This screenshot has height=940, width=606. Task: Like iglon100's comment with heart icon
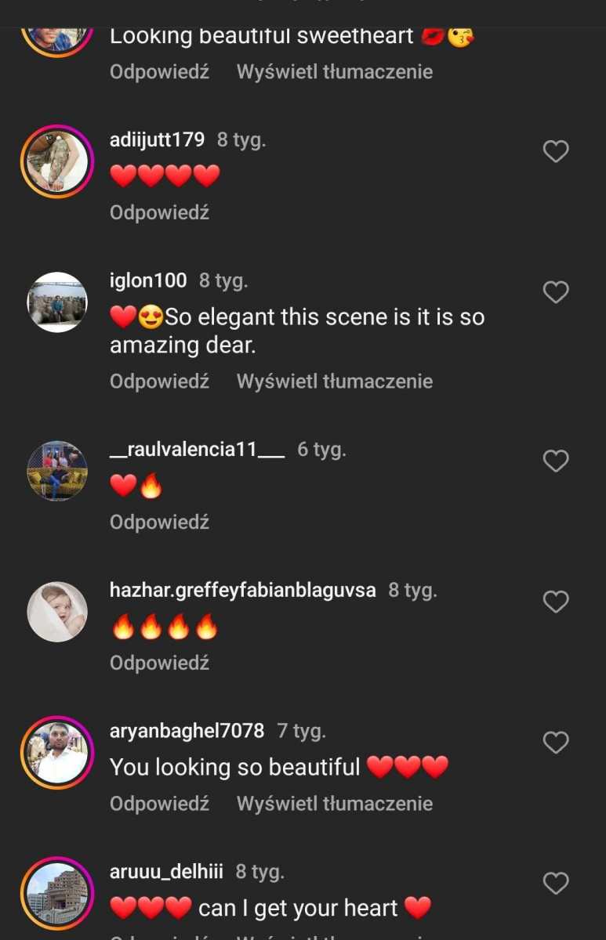click(556, 292)
